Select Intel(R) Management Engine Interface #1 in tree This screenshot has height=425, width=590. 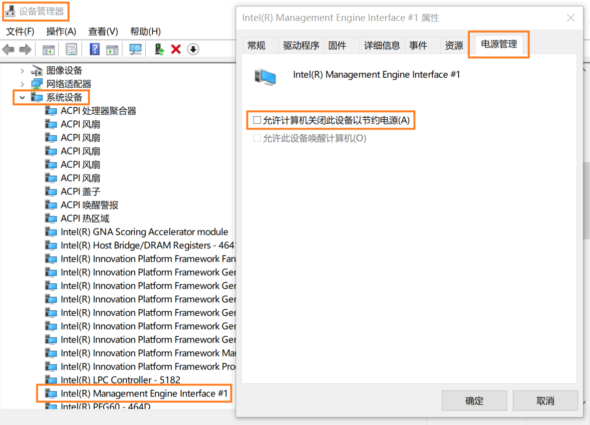(x=144, y=394)
